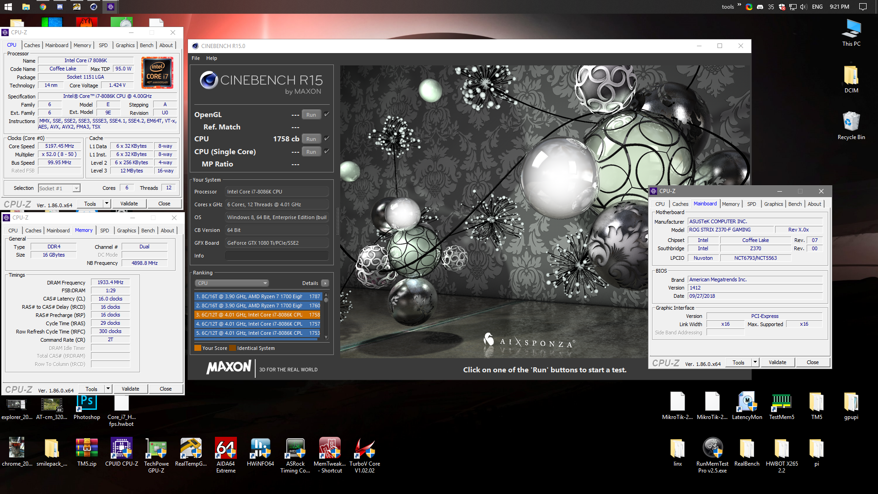Open Core_i7_H fps.hwbot file
This screenshot has height=494, width=878.
122,411
